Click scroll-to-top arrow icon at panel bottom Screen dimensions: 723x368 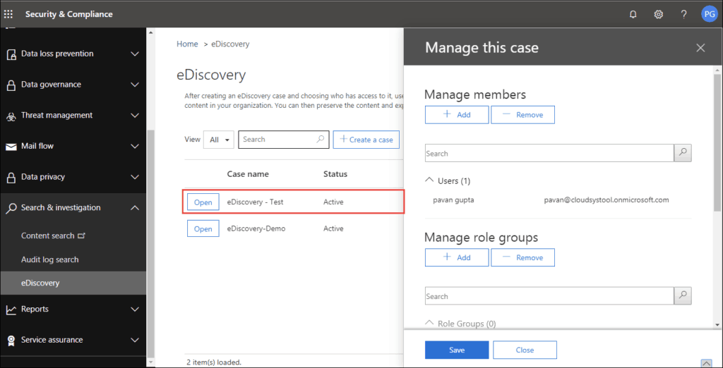(706, 363)
